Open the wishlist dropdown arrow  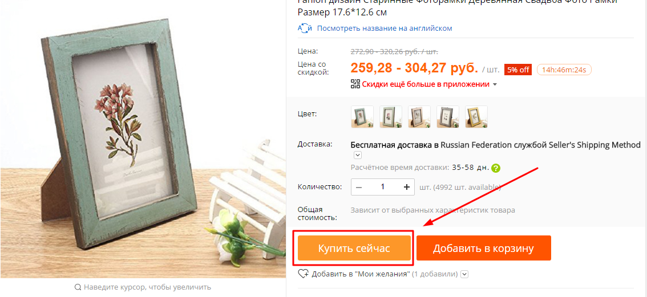(464, 274)
